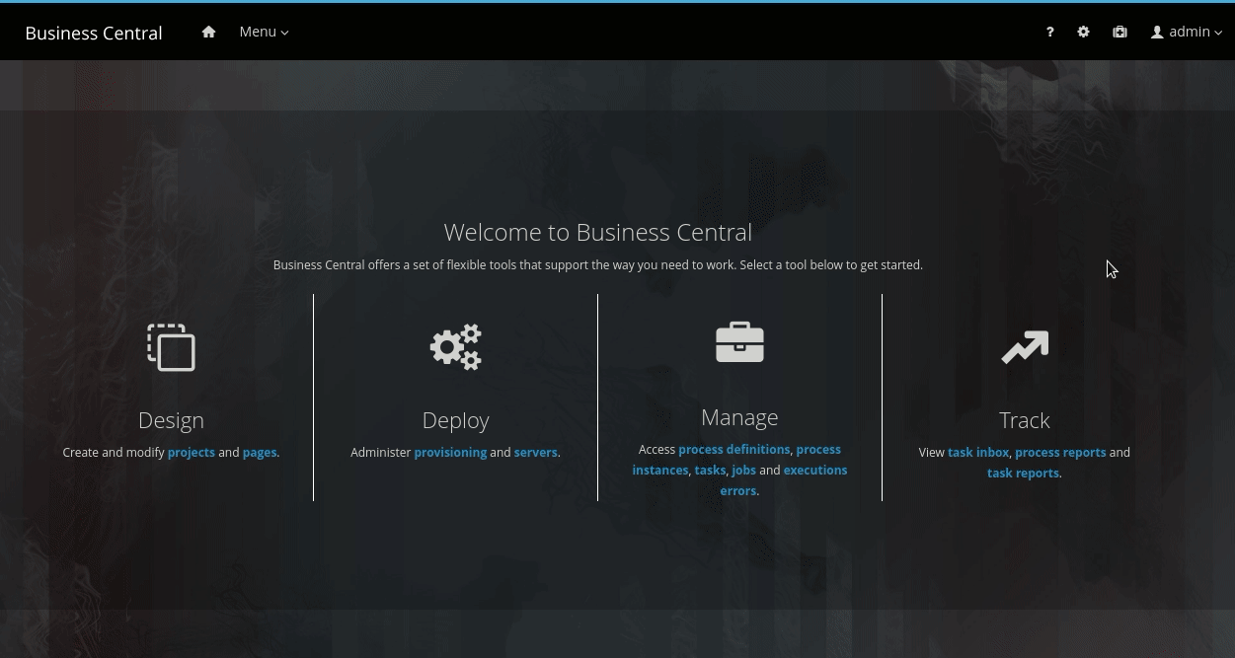1235x658 pixels.
Task: Open the jobs link under Manage
Action: point(743,470)
